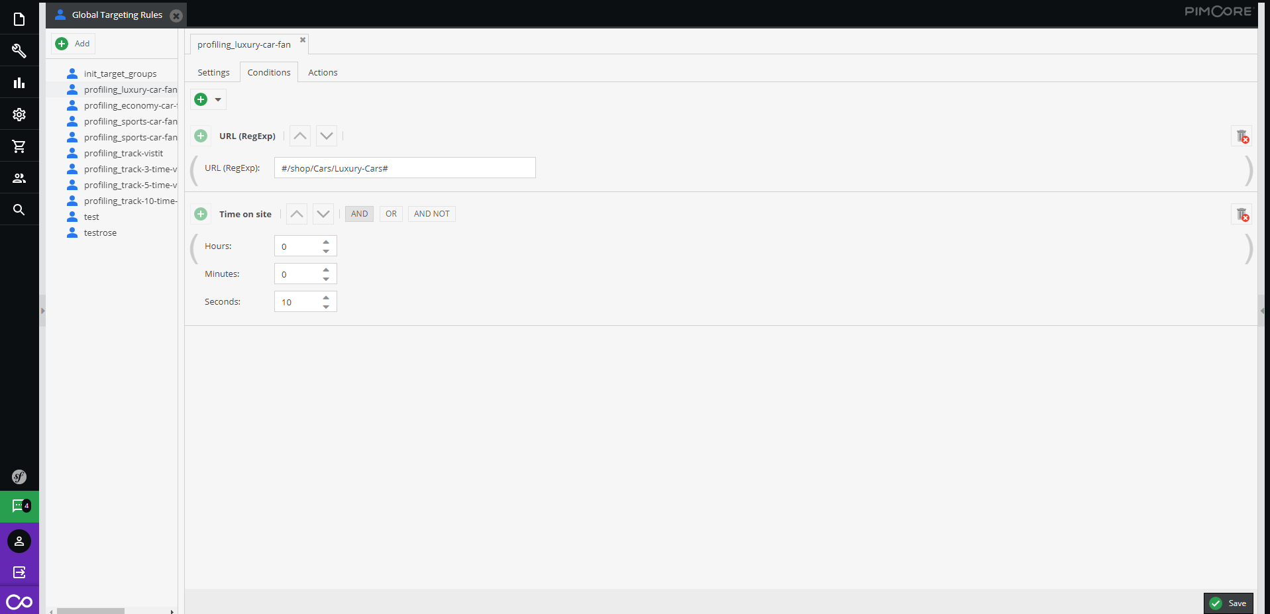The height and width of the screenshot is (614, 1270).
Task: Increase the Seconds value
Action: [326, 297]
